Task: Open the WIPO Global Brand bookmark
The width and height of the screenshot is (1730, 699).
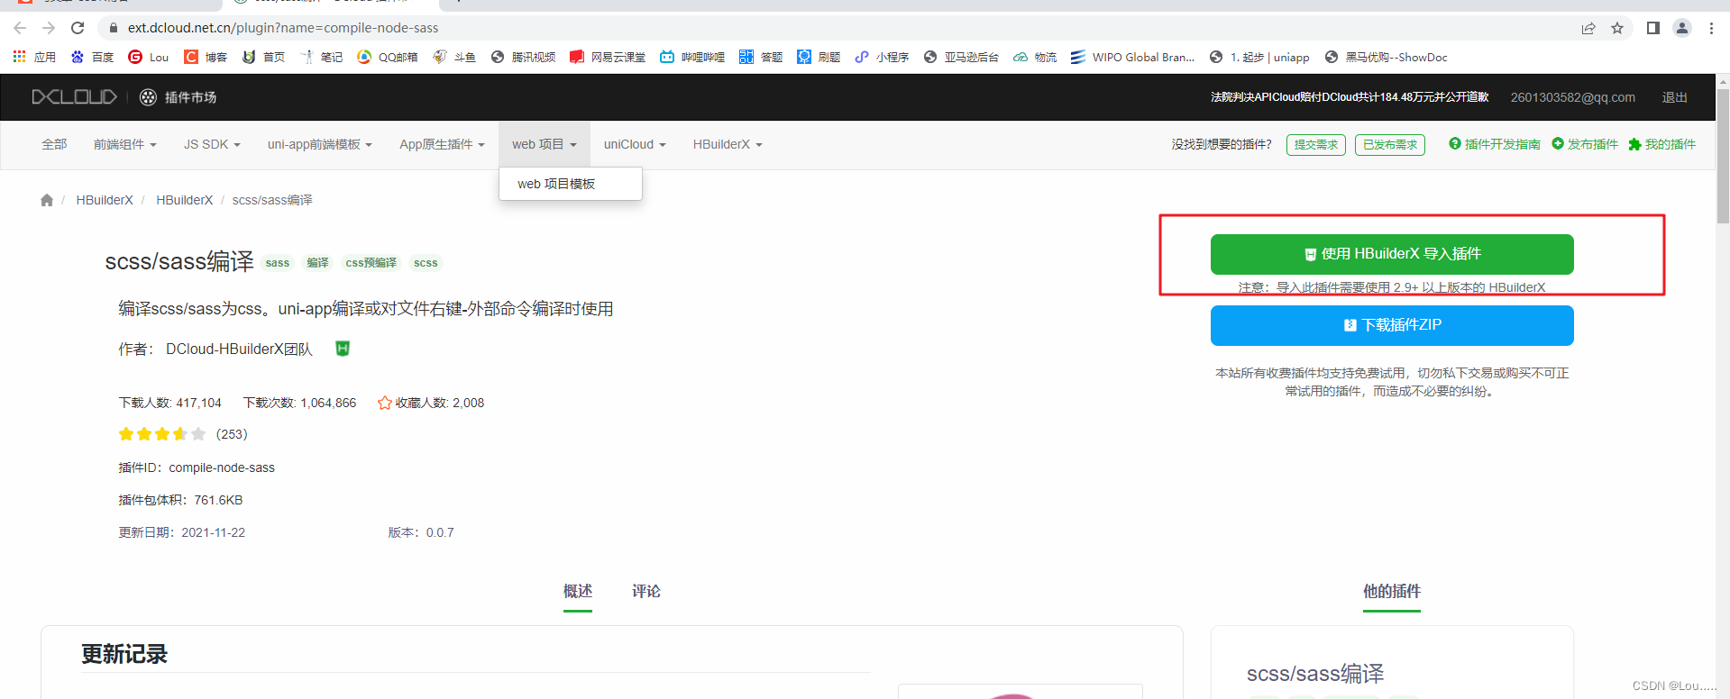Action: 1132,57
